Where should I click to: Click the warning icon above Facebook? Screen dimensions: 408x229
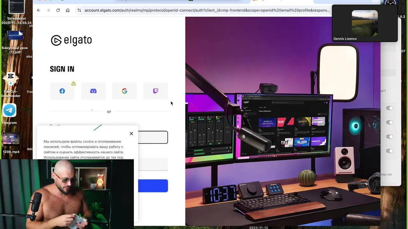pos(74,83)
